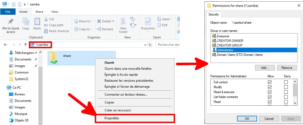Click Copy path in Clipboard group
This screenshot has height=125, width=303.
coord(54,25)
